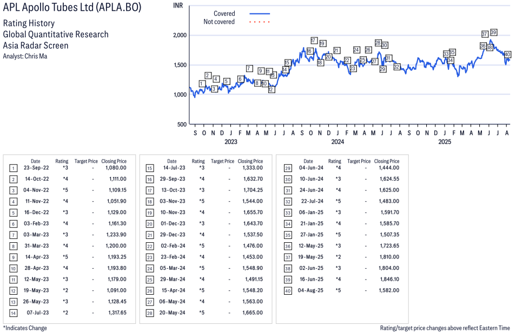Image resolution: width=516 pixels, height=332 pixels.
Task: Click the red dotted Not covered legend line
Action: (x=260, y=22)
